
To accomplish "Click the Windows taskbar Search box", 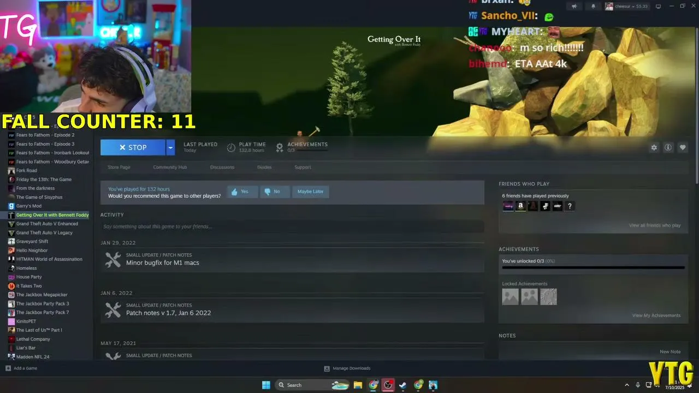I will pos(312,385).
